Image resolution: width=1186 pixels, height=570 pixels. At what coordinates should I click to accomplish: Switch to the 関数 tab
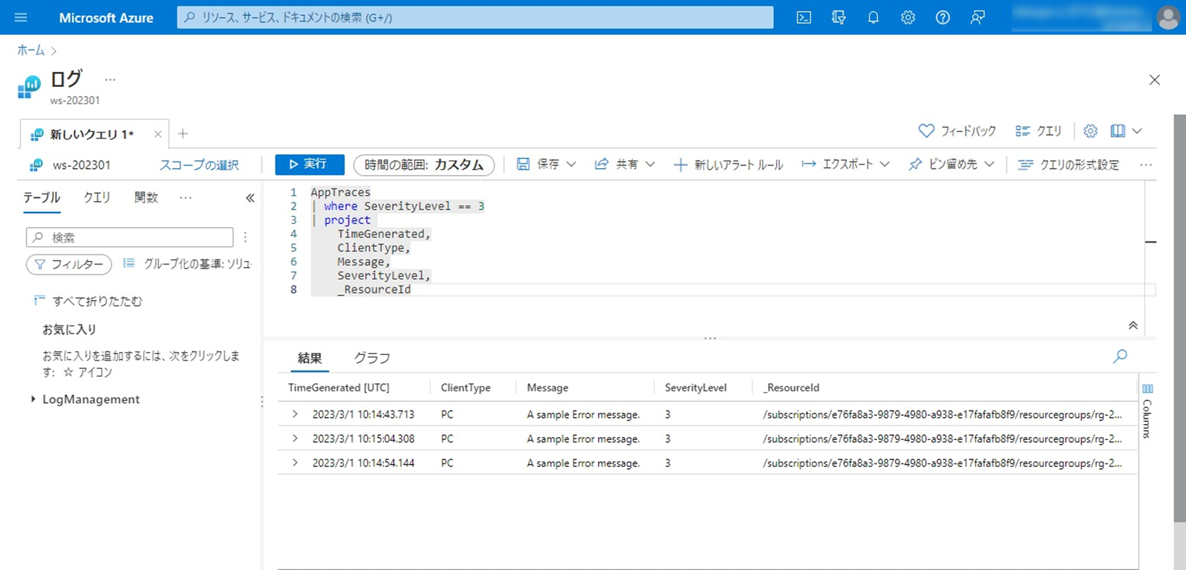coord(146,198)
